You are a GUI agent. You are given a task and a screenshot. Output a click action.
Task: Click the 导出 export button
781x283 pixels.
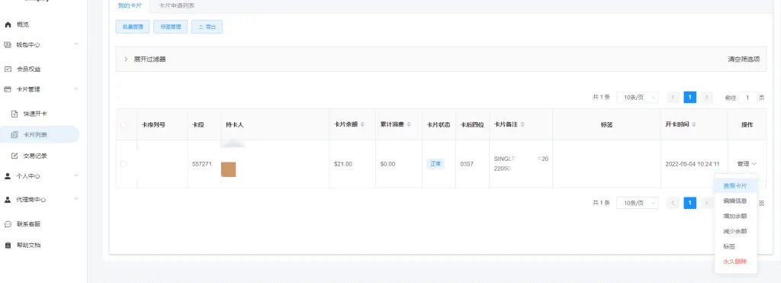[207, 27]
